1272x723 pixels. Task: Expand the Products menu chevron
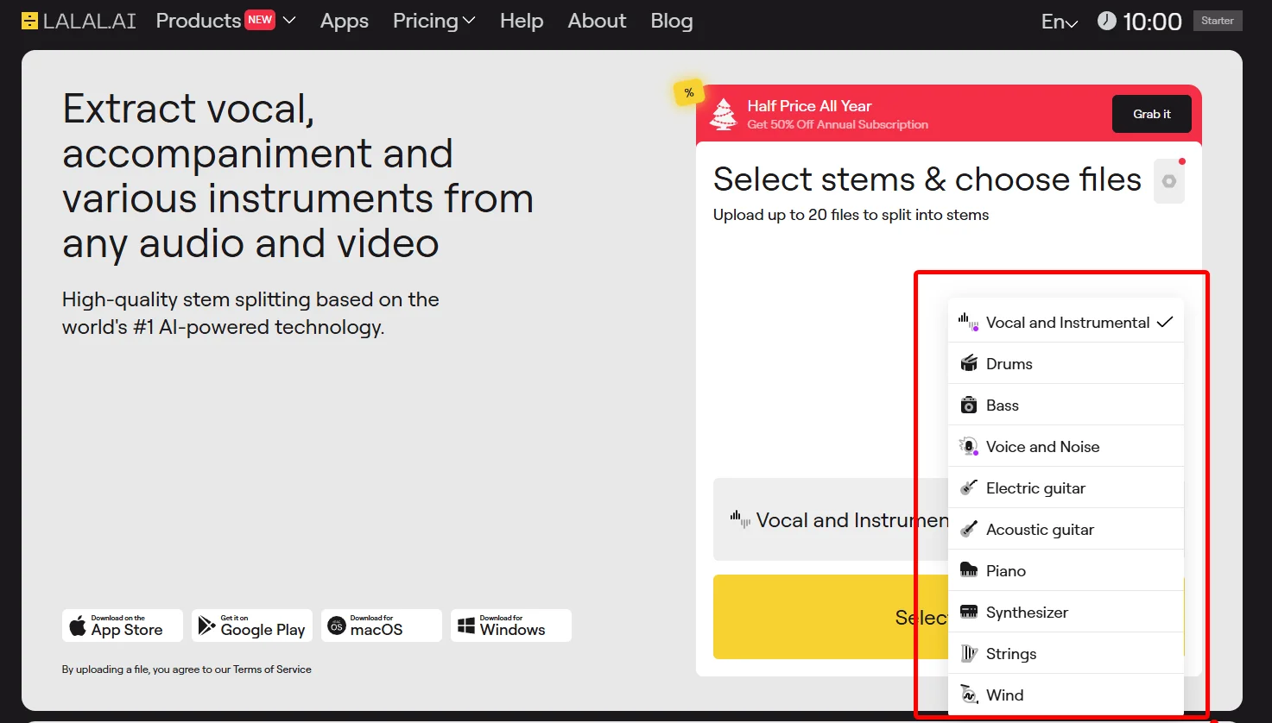coord(289,21)
